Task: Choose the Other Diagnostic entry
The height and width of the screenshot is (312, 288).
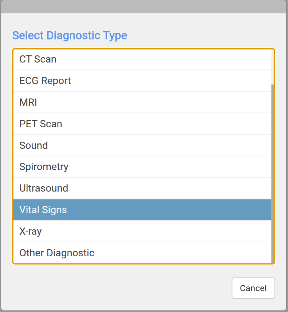Action: tap(57, 253)
